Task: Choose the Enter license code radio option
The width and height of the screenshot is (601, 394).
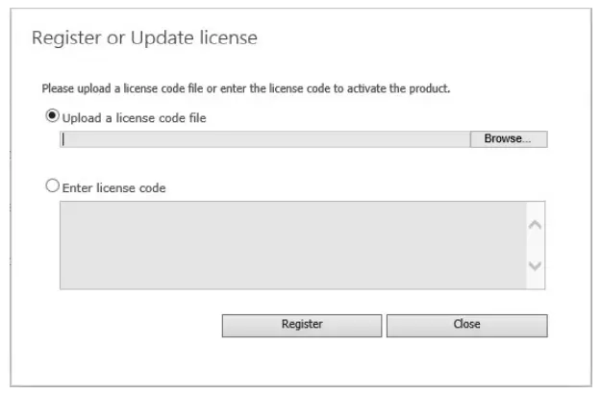Action: pyautogui.click(x=53, y=186)
